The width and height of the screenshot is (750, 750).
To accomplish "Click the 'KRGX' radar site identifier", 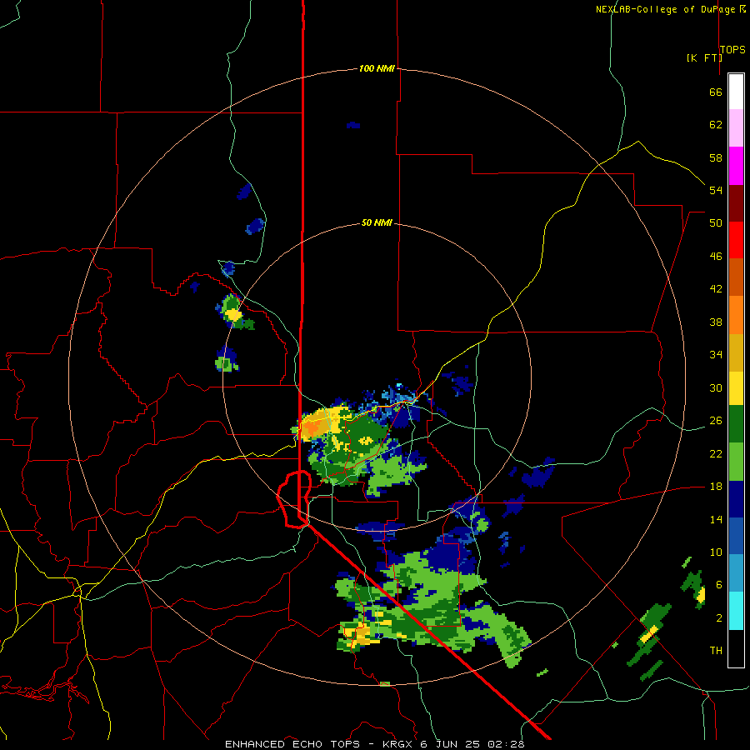I will [x=398, y=744].
